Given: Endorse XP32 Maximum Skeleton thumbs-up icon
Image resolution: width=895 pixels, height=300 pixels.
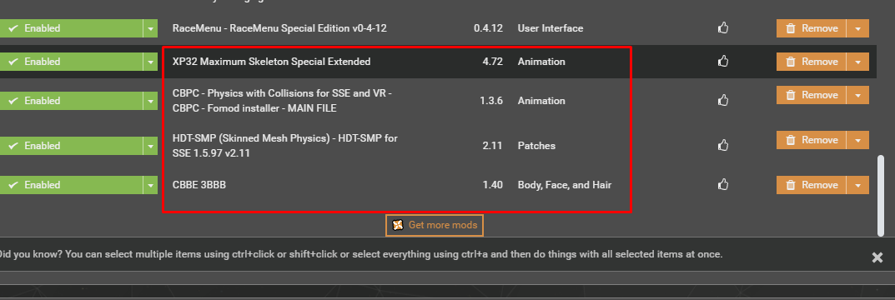Looking at the screenshot, I should point(723,61).
